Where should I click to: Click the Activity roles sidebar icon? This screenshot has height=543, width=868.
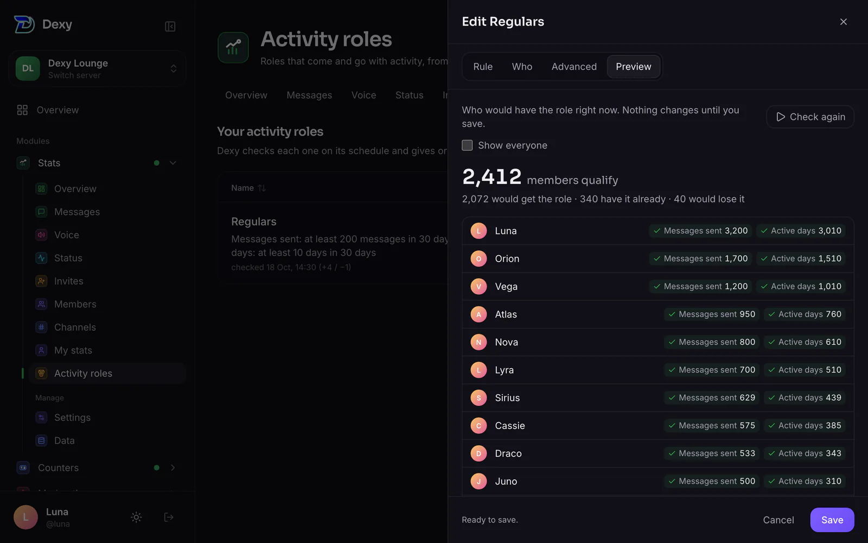pos(41,374)
